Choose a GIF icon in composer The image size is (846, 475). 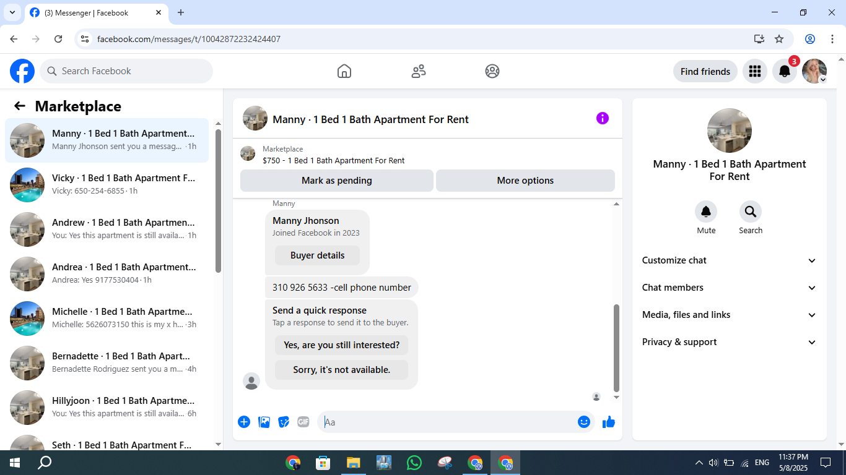[x=303, y=422]
